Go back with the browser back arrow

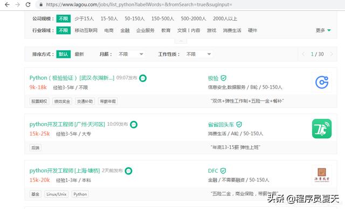click(7, 4)
